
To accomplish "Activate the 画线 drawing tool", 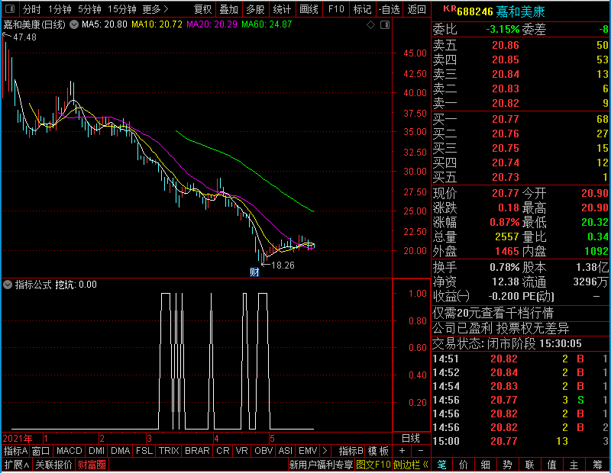I will click(309, 9).
